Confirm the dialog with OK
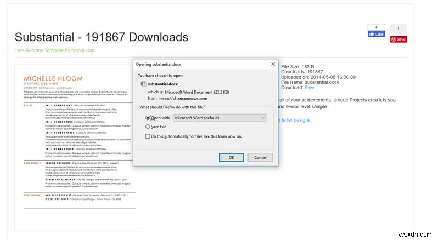 [231, 157]
